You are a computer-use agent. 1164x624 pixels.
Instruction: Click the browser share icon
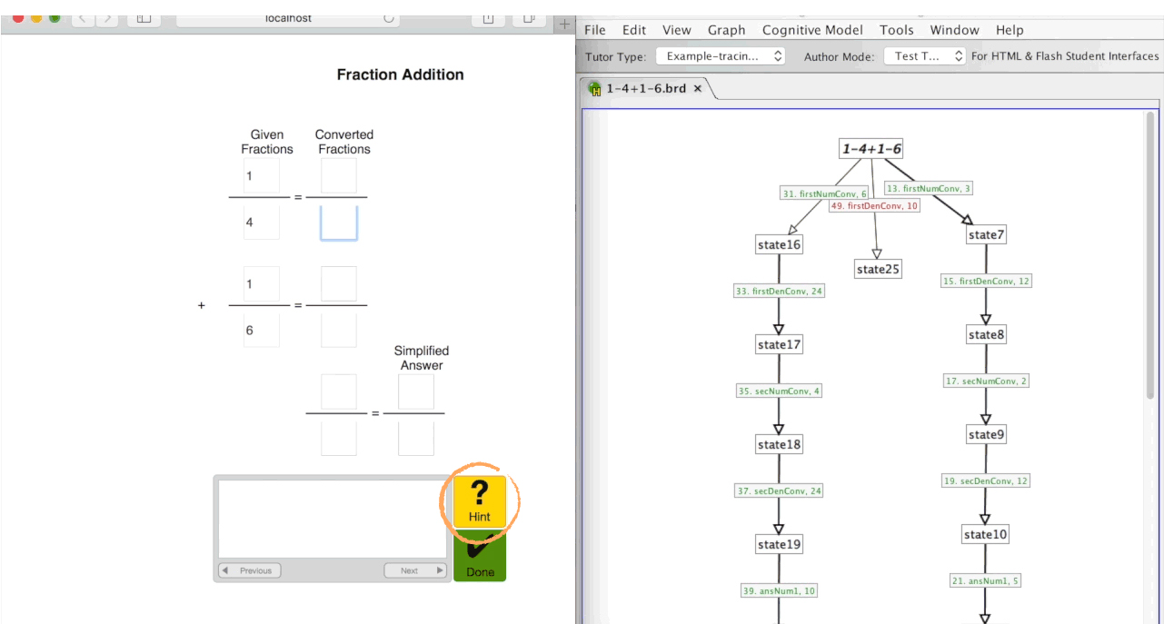point(488,18)
